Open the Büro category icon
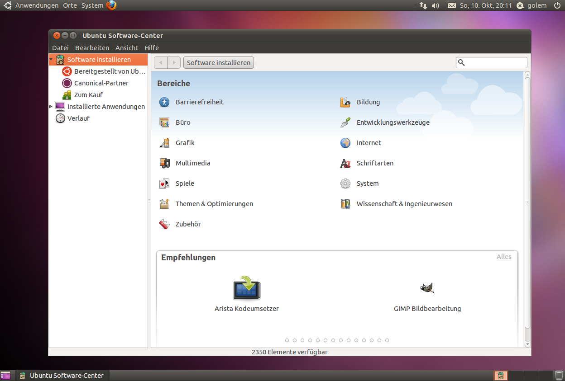This screenshot has width=565, height=381. 164,122
